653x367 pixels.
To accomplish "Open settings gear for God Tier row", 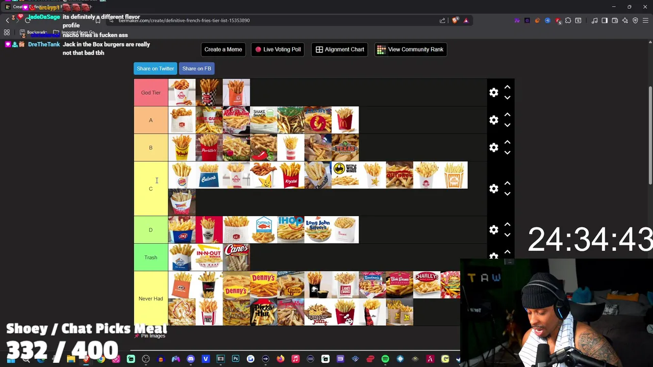I will pyautogui.click(x=493, y=93).
